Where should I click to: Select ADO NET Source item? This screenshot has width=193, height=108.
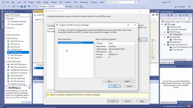(17, 41)
